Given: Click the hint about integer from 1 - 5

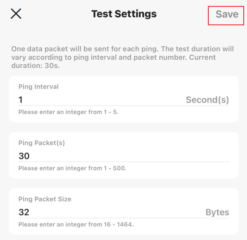Looking at the screenshot, I should [x=68, y=112].
